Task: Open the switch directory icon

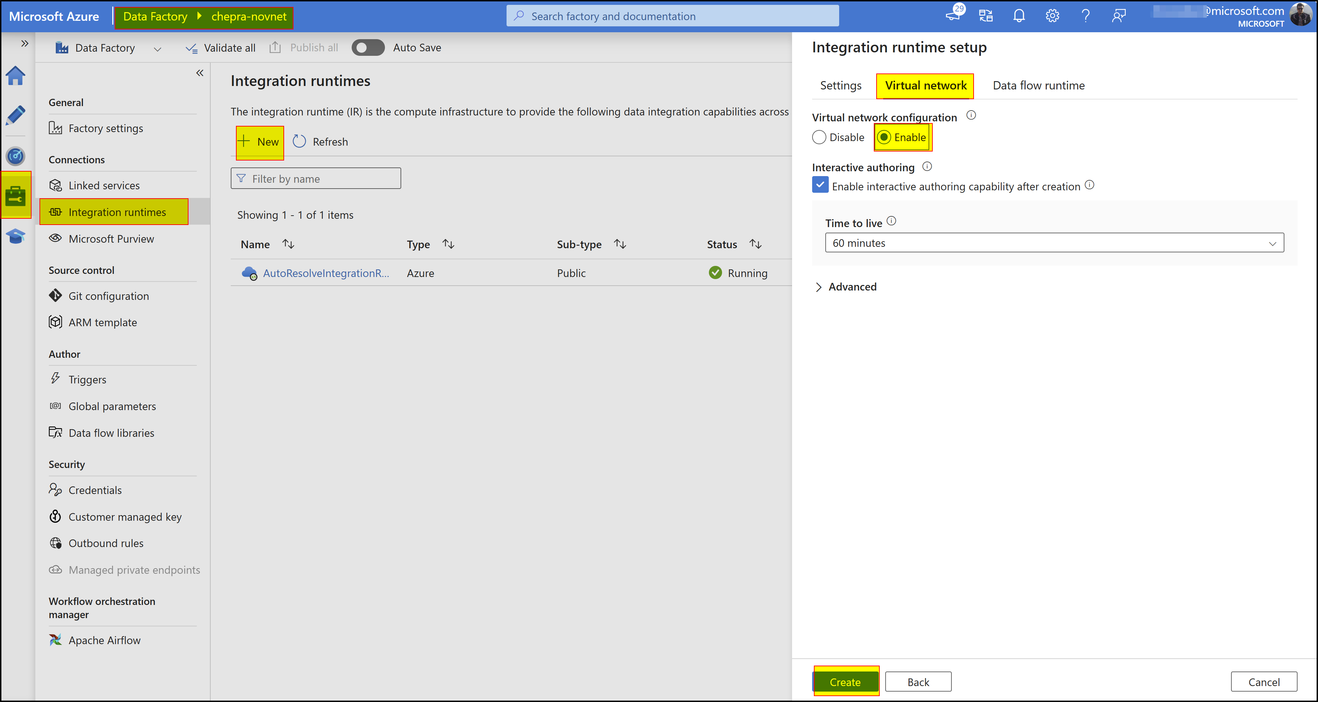Action: point(985,16)
